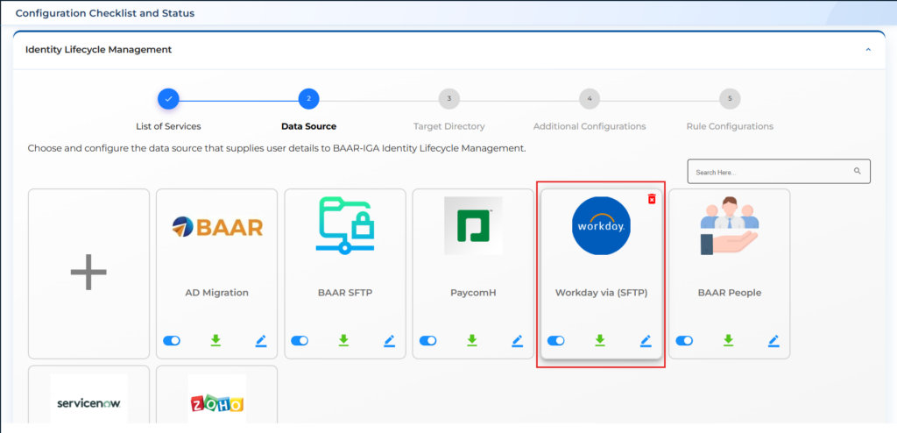Click the Identity Lifecycle Management heading
The image size is (897, 433).
coord(98,50)
